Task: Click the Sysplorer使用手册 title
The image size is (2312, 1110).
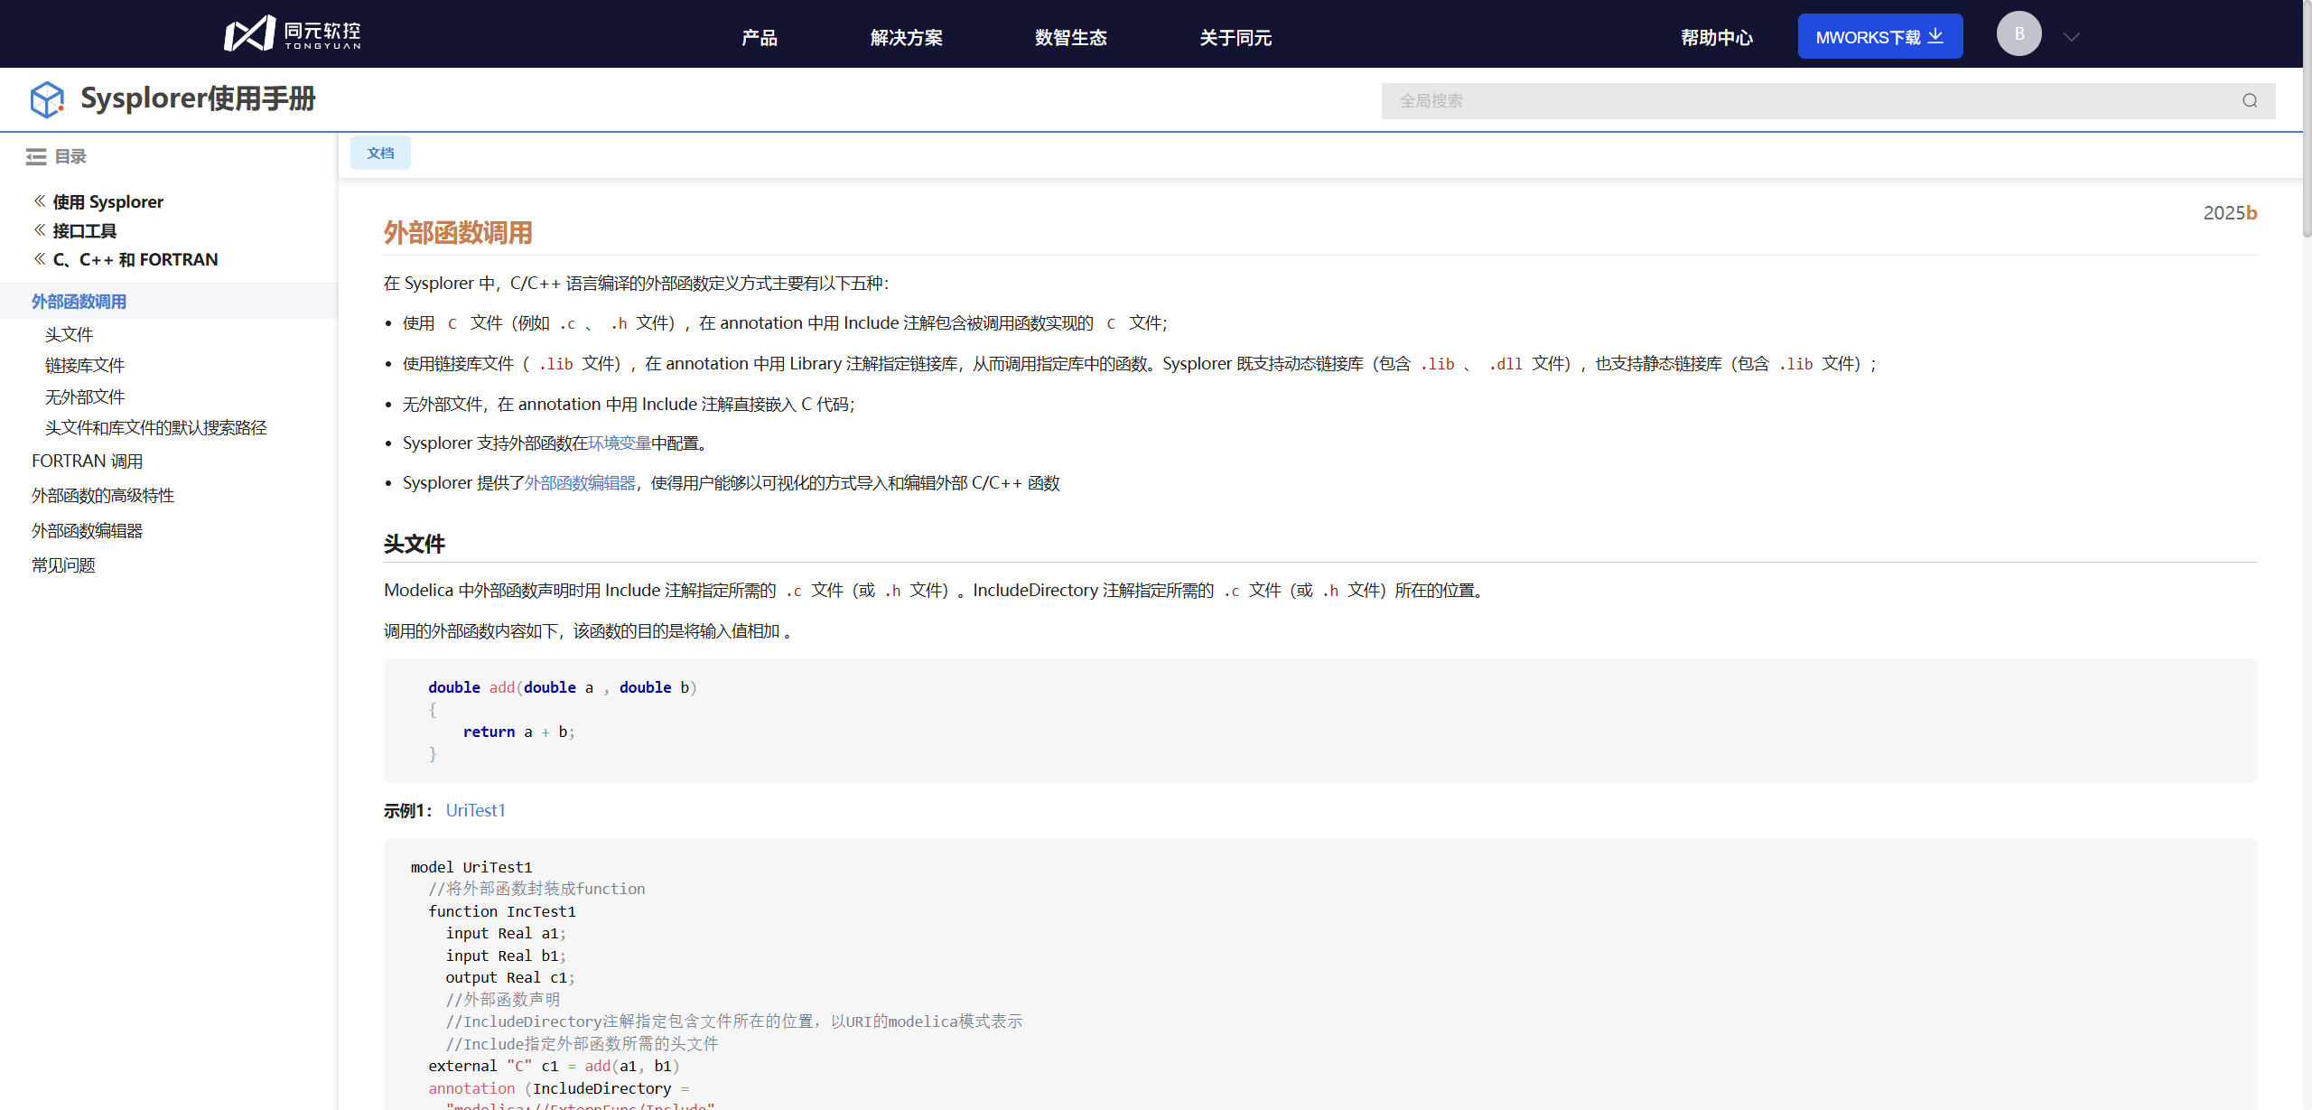Action: click(198, 98)
